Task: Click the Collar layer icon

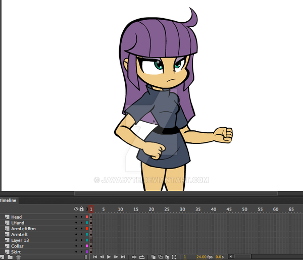Action: click(x=7, y=246)
